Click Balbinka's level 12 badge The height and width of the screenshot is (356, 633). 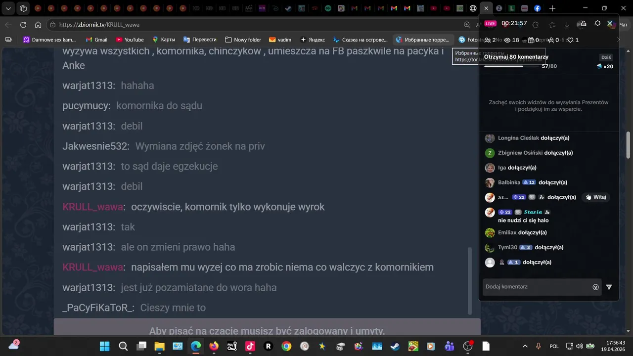[x=529, y=182]
